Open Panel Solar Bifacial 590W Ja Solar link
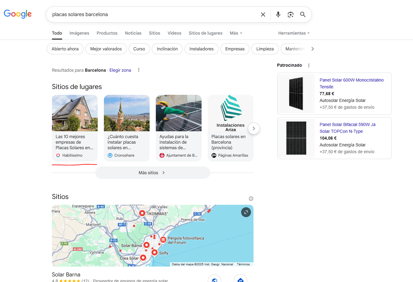 point(347,128)
